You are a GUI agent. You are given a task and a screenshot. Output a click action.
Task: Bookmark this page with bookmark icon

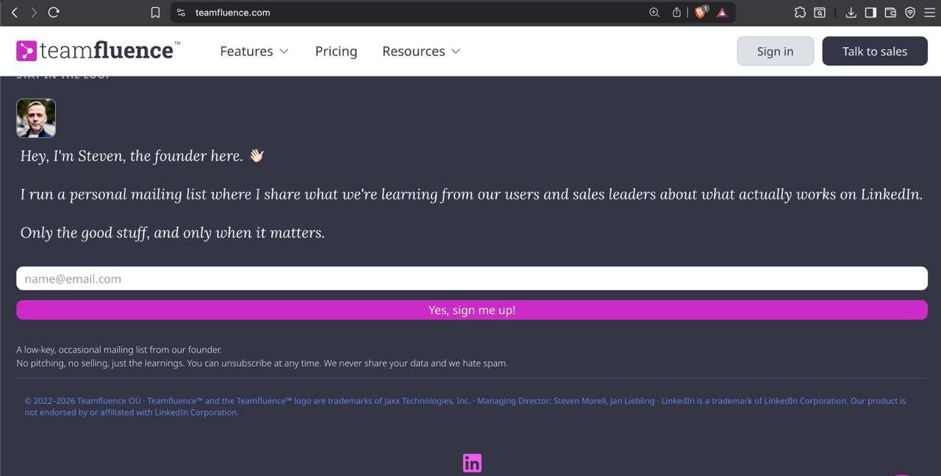[x=155, y=13]
